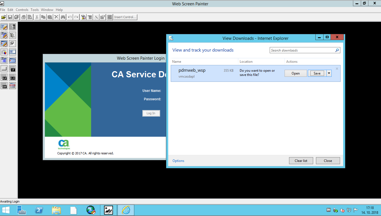This screenshot has height=216, width=381.
Task: Open the Help menu
Action: (x=59, y=10)
